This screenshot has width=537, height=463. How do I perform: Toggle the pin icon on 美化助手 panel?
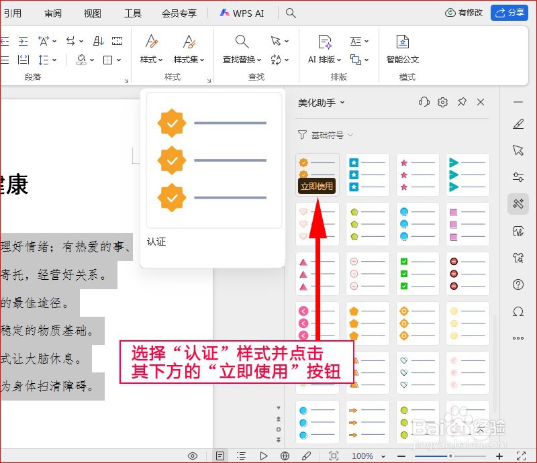point(461,102)
